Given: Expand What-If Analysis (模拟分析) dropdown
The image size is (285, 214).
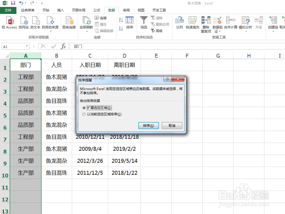Looking at the screenshot, I should pyautogui.click(x=246, y=31).
